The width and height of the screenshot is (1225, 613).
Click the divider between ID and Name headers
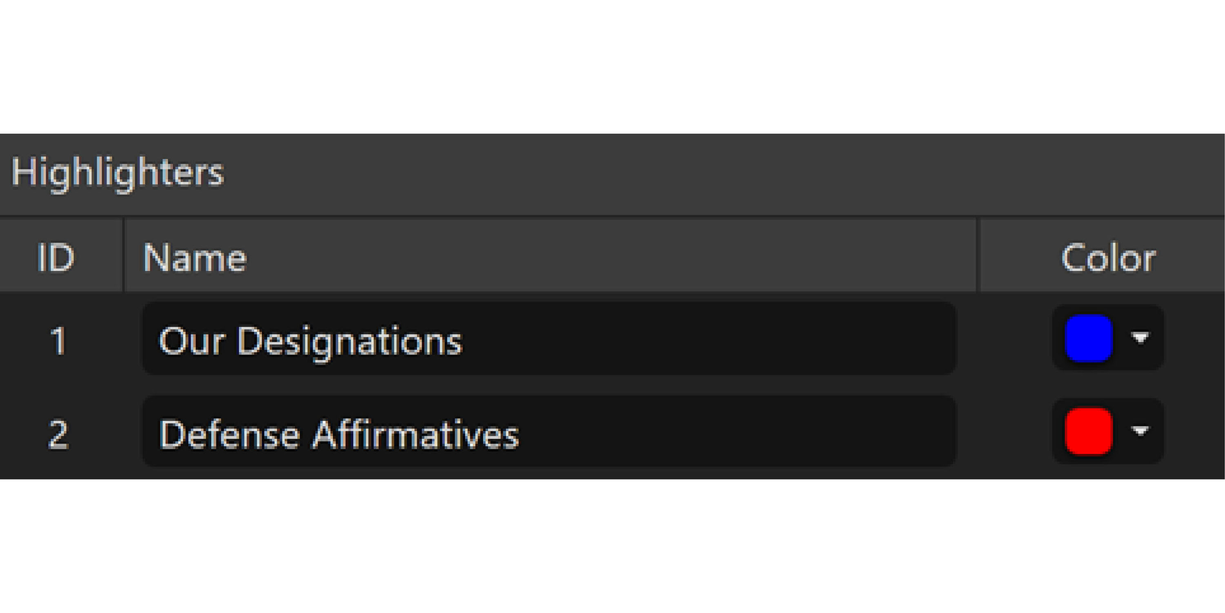click(124, 255)
